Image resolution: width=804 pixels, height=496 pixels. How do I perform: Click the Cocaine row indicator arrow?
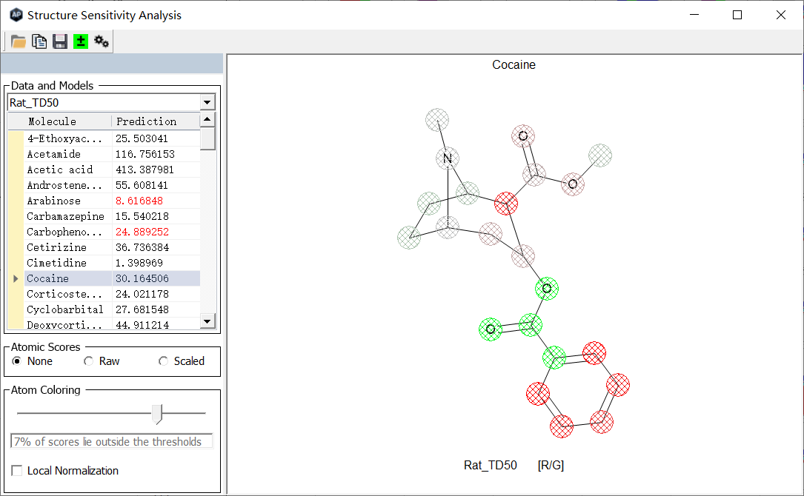point(16,278)
